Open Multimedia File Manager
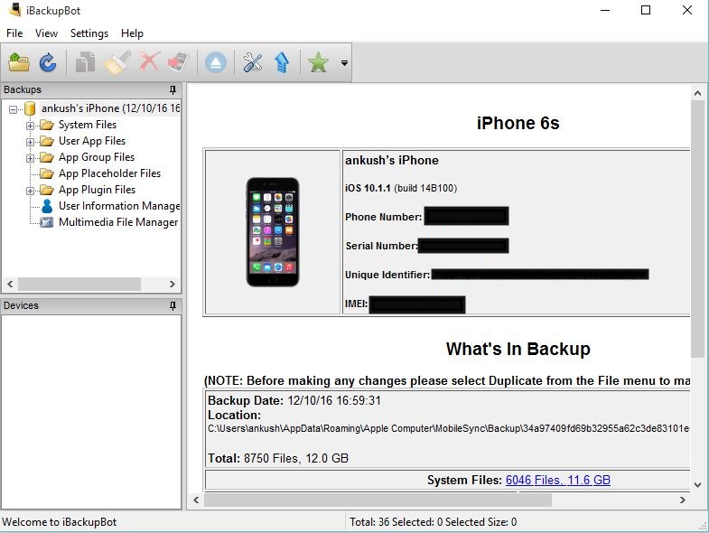The width and height of the screenshot is (709, 533). coord(118,222)
